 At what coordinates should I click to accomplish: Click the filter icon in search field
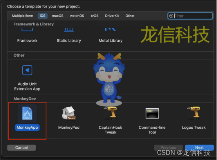point(171,16)
